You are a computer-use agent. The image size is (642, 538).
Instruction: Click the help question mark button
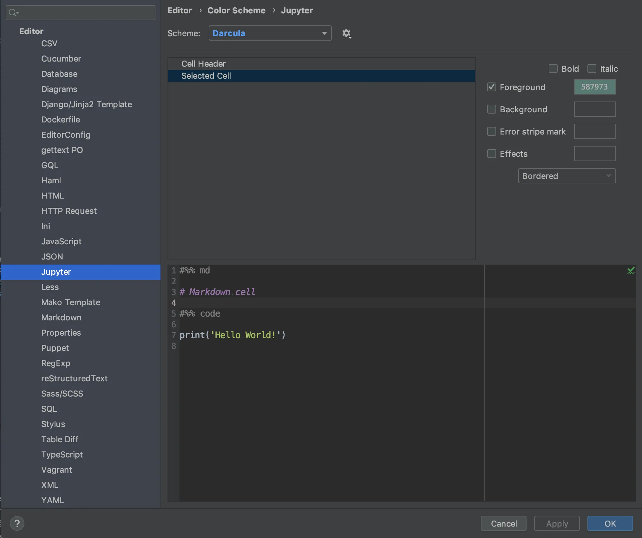pyautogui.click(x=17, y=523)
